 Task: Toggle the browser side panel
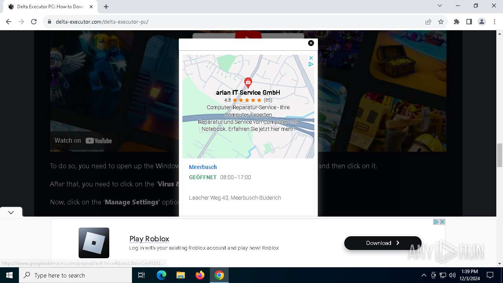coord(469,22)
